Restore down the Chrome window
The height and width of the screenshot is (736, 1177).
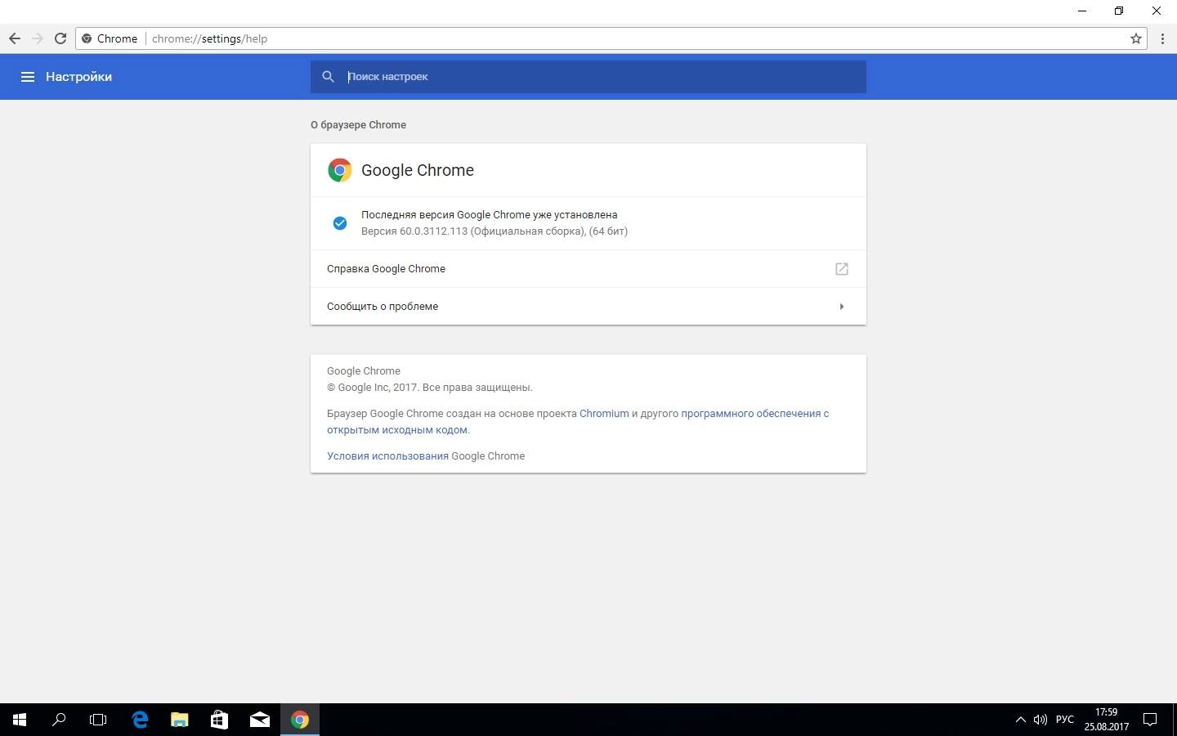(x=1119, y=11)
